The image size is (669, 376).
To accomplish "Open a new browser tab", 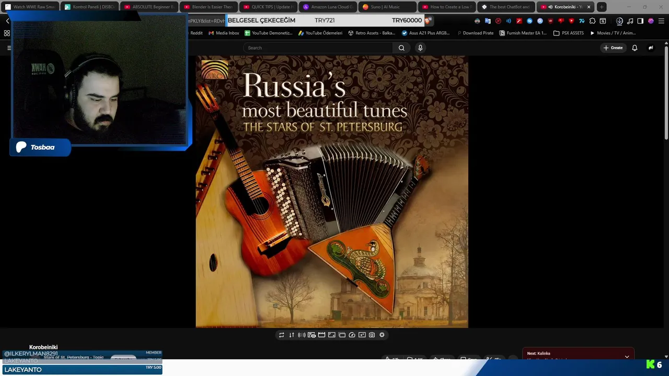I will point(602,7).
